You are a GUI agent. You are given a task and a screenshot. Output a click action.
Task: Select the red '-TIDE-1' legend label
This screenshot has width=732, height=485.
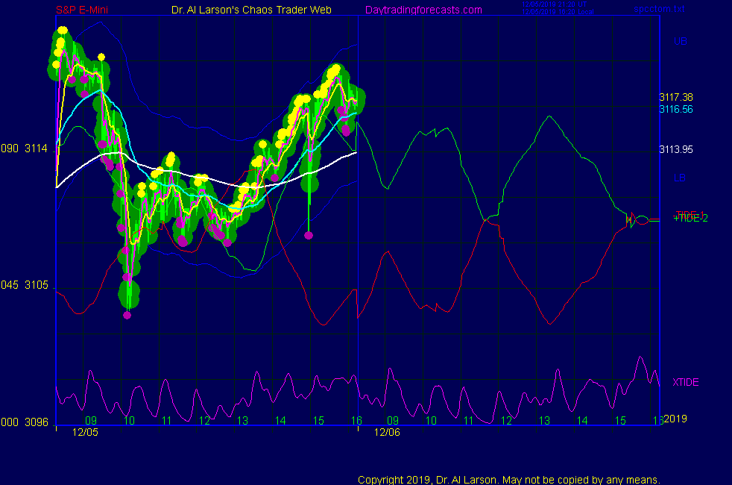click(690, 214)
